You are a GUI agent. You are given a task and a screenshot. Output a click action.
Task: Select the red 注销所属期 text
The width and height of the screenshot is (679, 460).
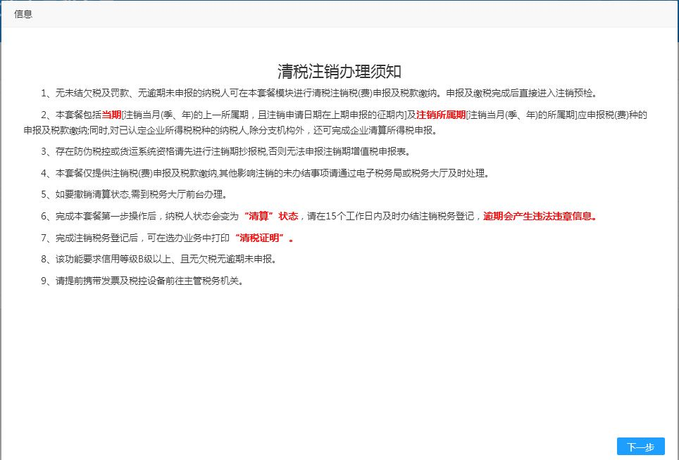(441, 115)
